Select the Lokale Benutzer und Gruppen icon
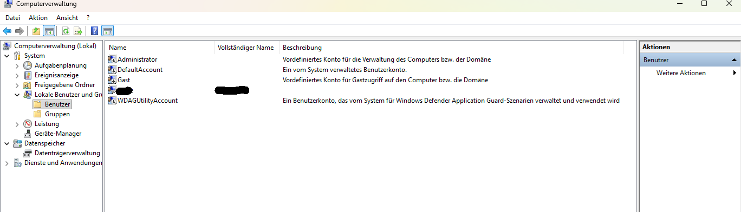Image resolution: width=741 pixels, height=212 pixels. 28,95
